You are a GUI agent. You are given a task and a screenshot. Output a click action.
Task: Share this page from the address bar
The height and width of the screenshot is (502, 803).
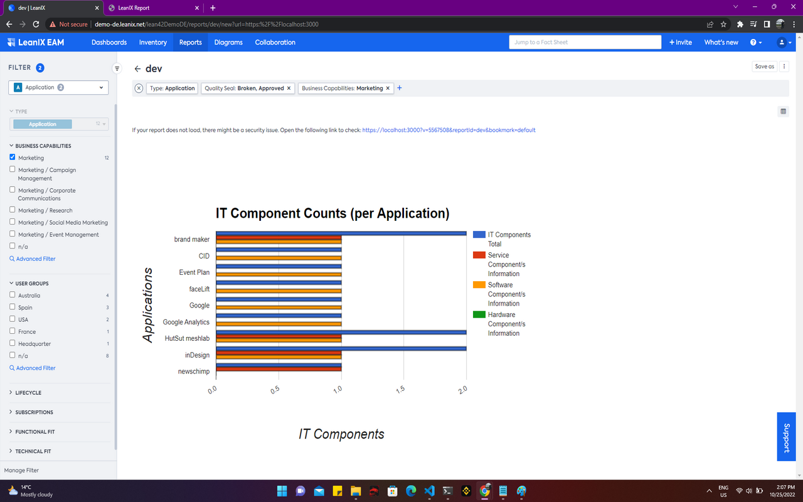(710, 24)
